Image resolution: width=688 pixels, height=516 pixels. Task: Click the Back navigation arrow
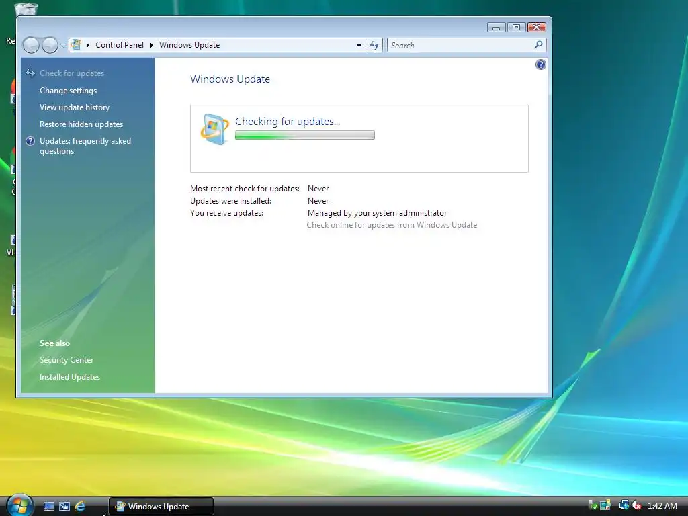pos(31,45)
